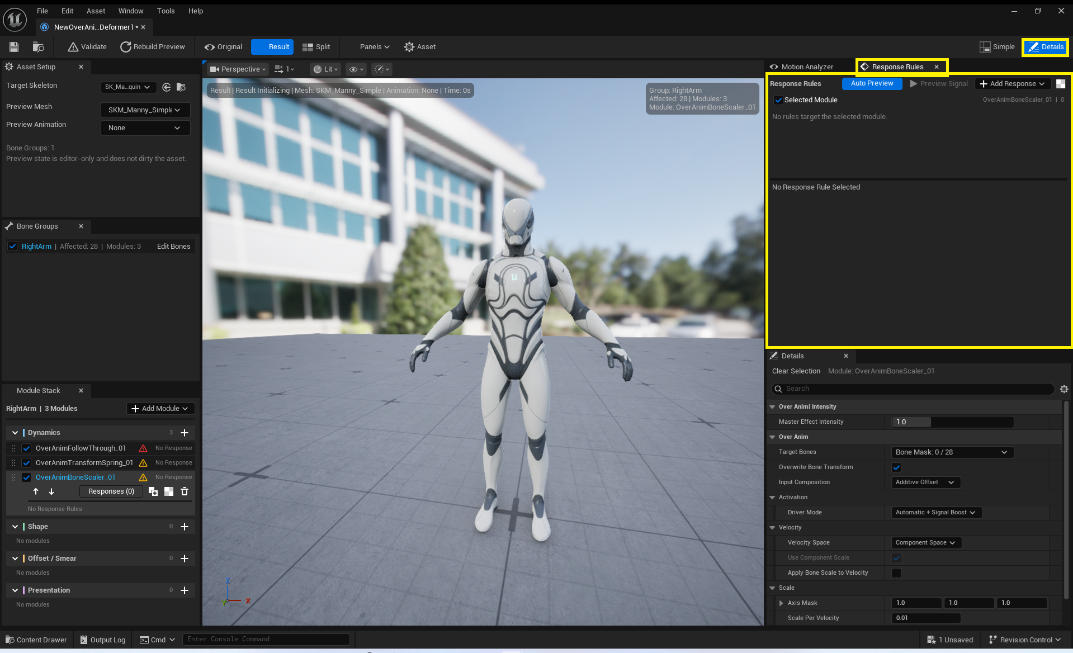Open the Target Bones mask dropdown
The width and height of the screenshot is (1073, 653).
(952, 452)
